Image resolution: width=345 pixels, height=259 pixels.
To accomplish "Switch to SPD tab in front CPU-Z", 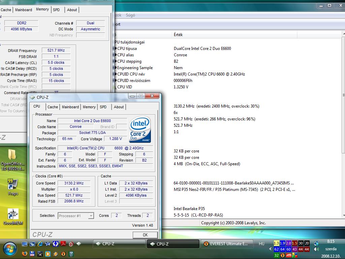I will [x=103, y=107].
